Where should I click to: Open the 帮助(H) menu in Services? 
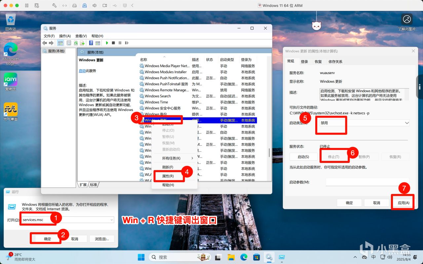pyautogui.click(x=97, y=36)
